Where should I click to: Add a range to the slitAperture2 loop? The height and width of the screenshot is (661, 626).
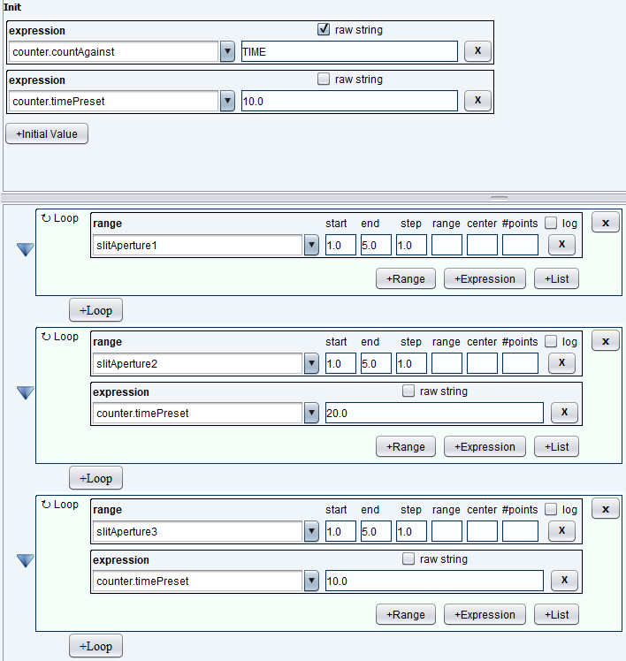tap(406, 446)
